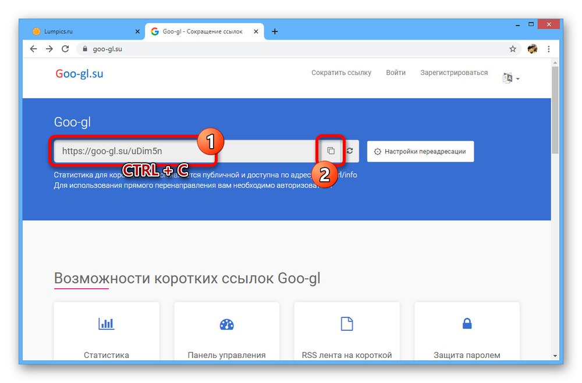Click the padlock site info icon
Viewport: 582px width, 383px height.
pos(85,49)
